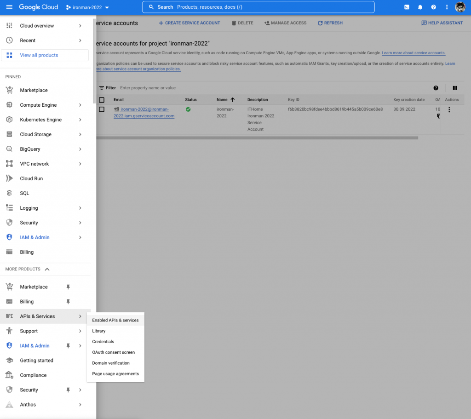Unpin Security under More Products
Image resolution: width=471 pixels, height=419 pixels.
(68, 390)
